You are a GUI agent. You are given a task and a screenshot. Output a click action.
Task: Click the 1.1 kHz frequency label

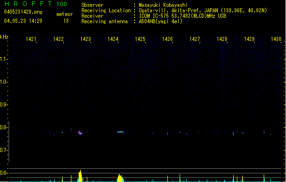pyautogui.click(x=4, y=59)
